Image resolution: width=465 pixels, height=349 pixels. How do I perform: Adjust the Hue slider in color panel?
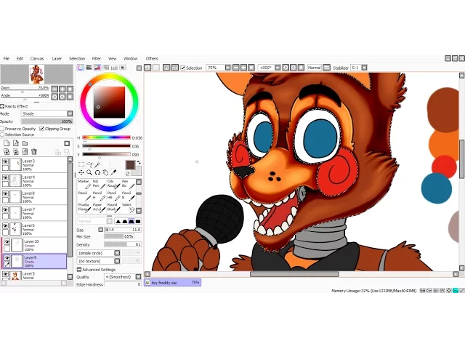106,137
